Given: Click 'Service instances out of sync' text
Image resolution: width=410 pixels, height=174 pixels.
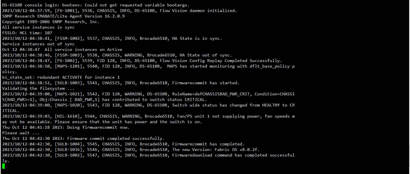Looking at the screenshot, I should pos(38,44).
